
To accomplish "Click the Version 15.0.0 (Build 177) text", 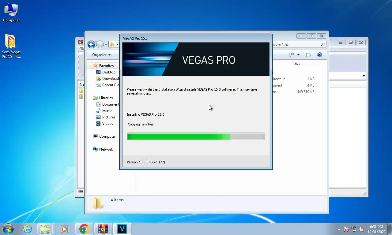I will tap(146, 162).
